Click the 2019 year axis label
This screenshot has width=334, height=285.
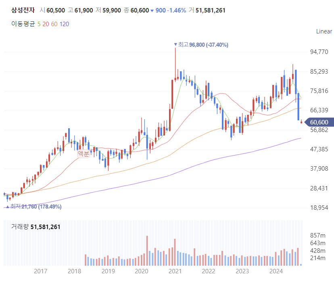108,271
